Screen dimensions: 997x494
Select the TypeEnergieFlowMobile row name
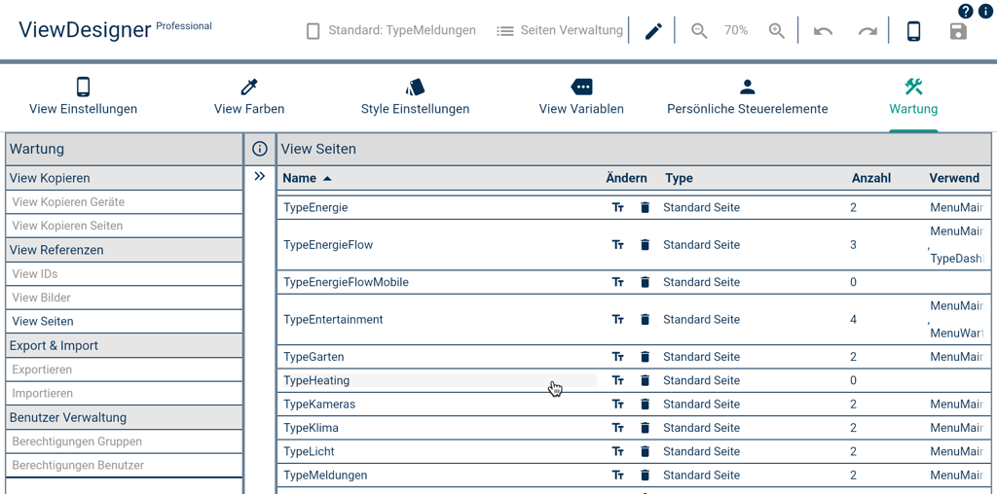point(346,282)
